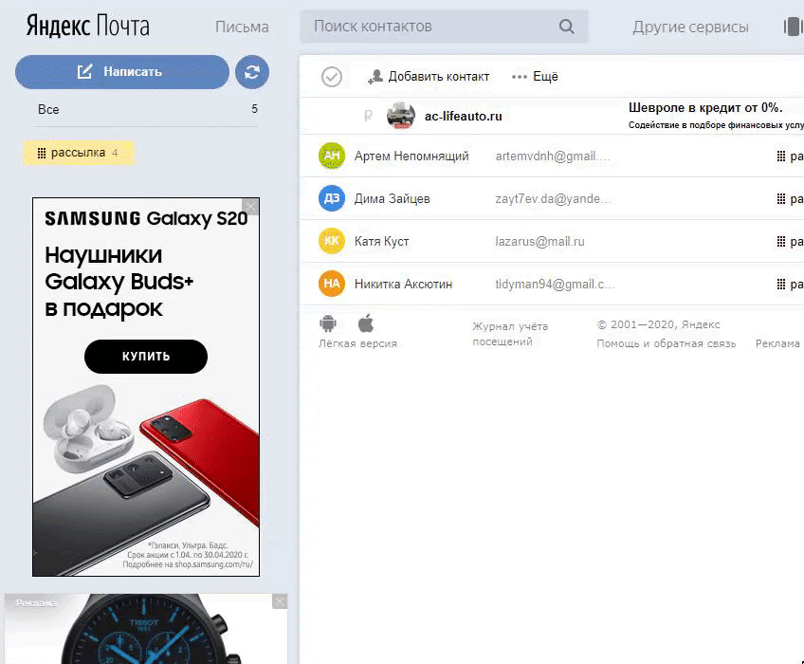Open the Письма tab

[242, 27]
